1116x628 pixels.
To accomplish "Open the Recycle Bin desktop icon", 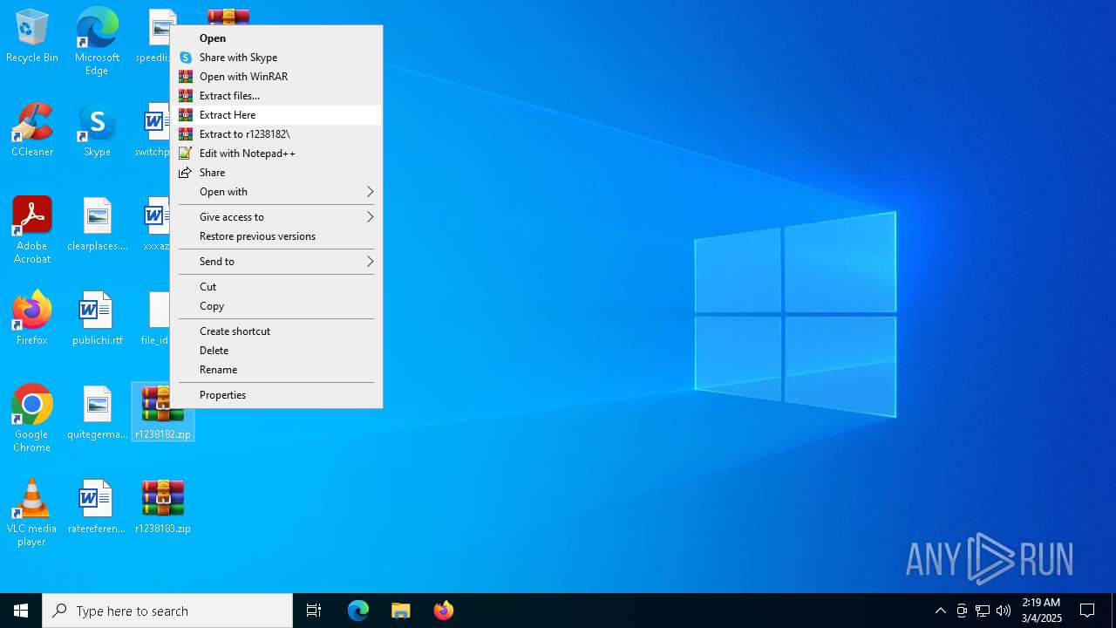I will point(32,37).
